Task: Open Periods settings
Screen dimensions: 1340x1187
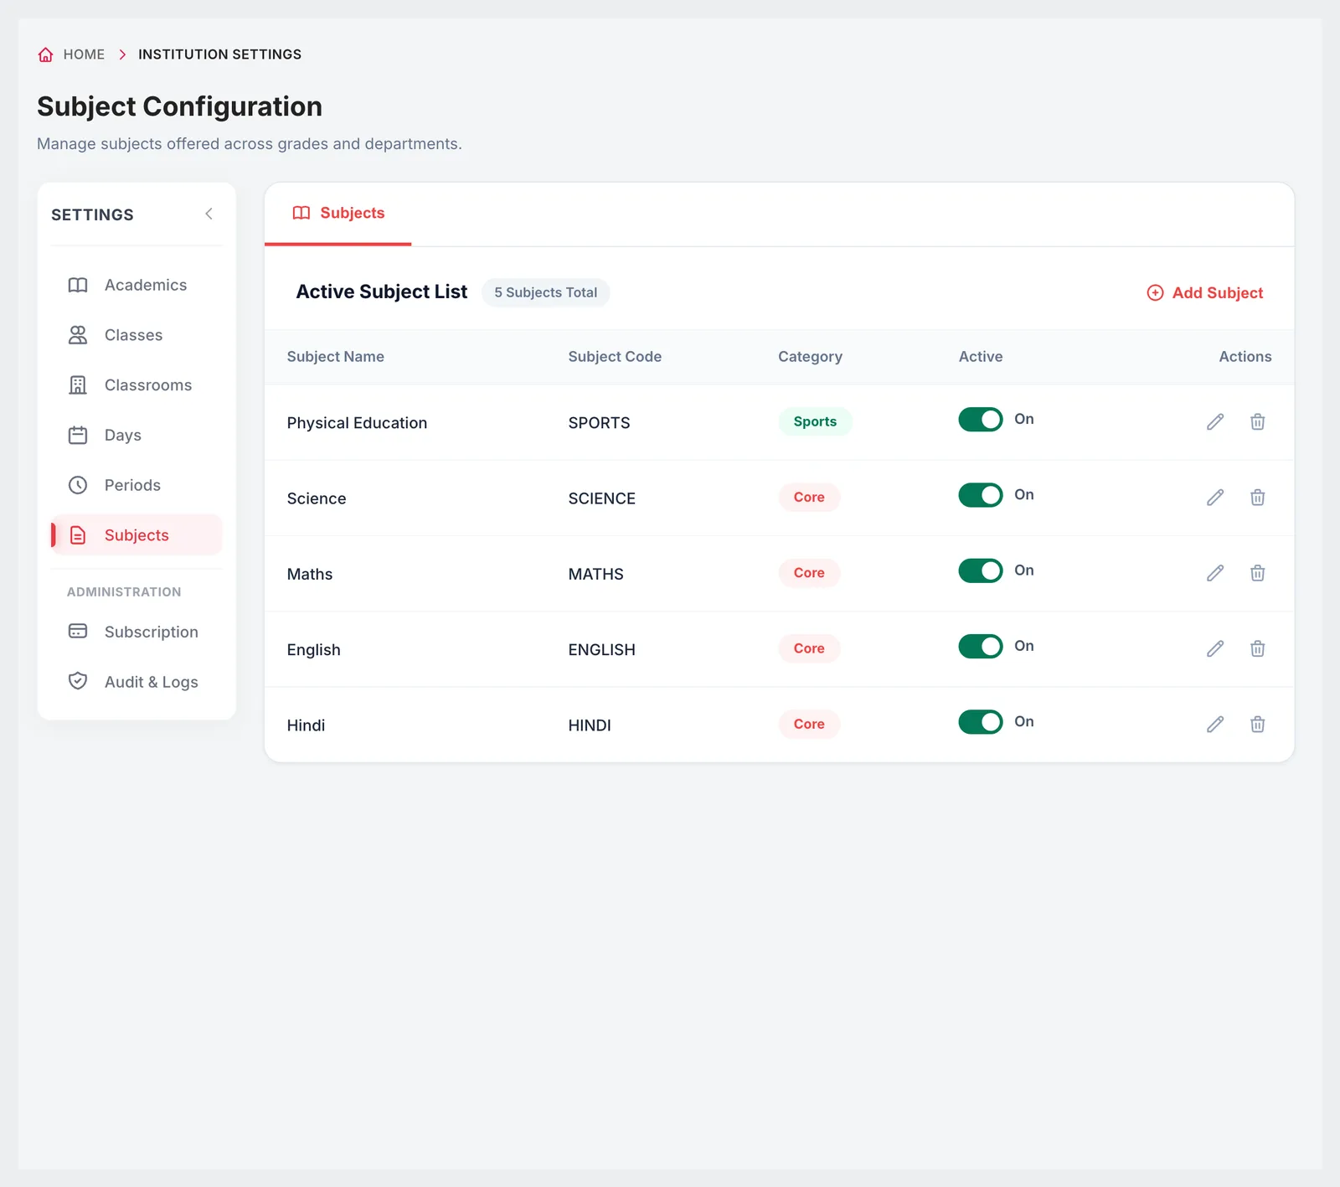Action: coord(137,485)
